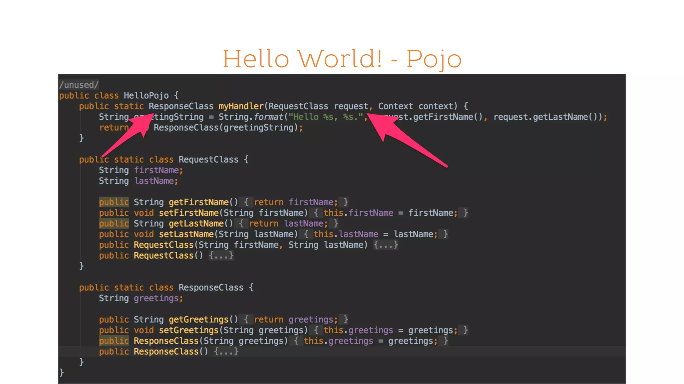Click the myHandler method name
This screenshot has height=384, width=684.
coord(241,106)
